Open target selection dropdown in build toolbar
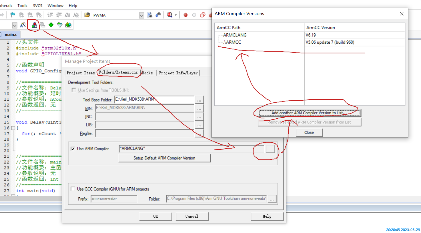This screenshot has width=421, height=233. [15, 25]
